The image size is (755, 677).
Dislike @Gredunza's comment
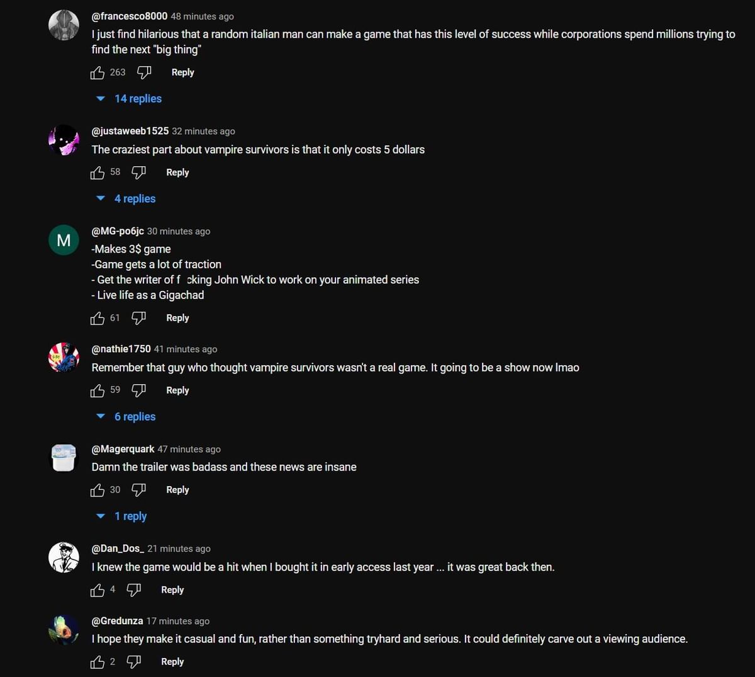133,662
